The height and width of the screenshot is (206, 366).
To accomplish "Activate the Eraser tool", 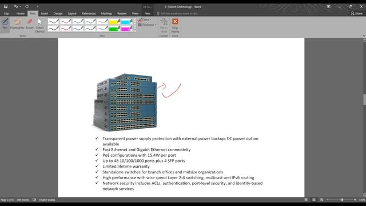I will [30, 24].
